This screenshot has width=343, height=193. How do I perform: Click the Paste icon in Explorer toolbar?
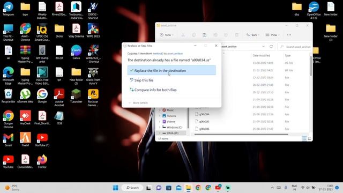204,35
